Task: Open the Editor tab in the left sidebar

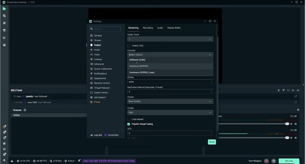Action: [4, 8]
